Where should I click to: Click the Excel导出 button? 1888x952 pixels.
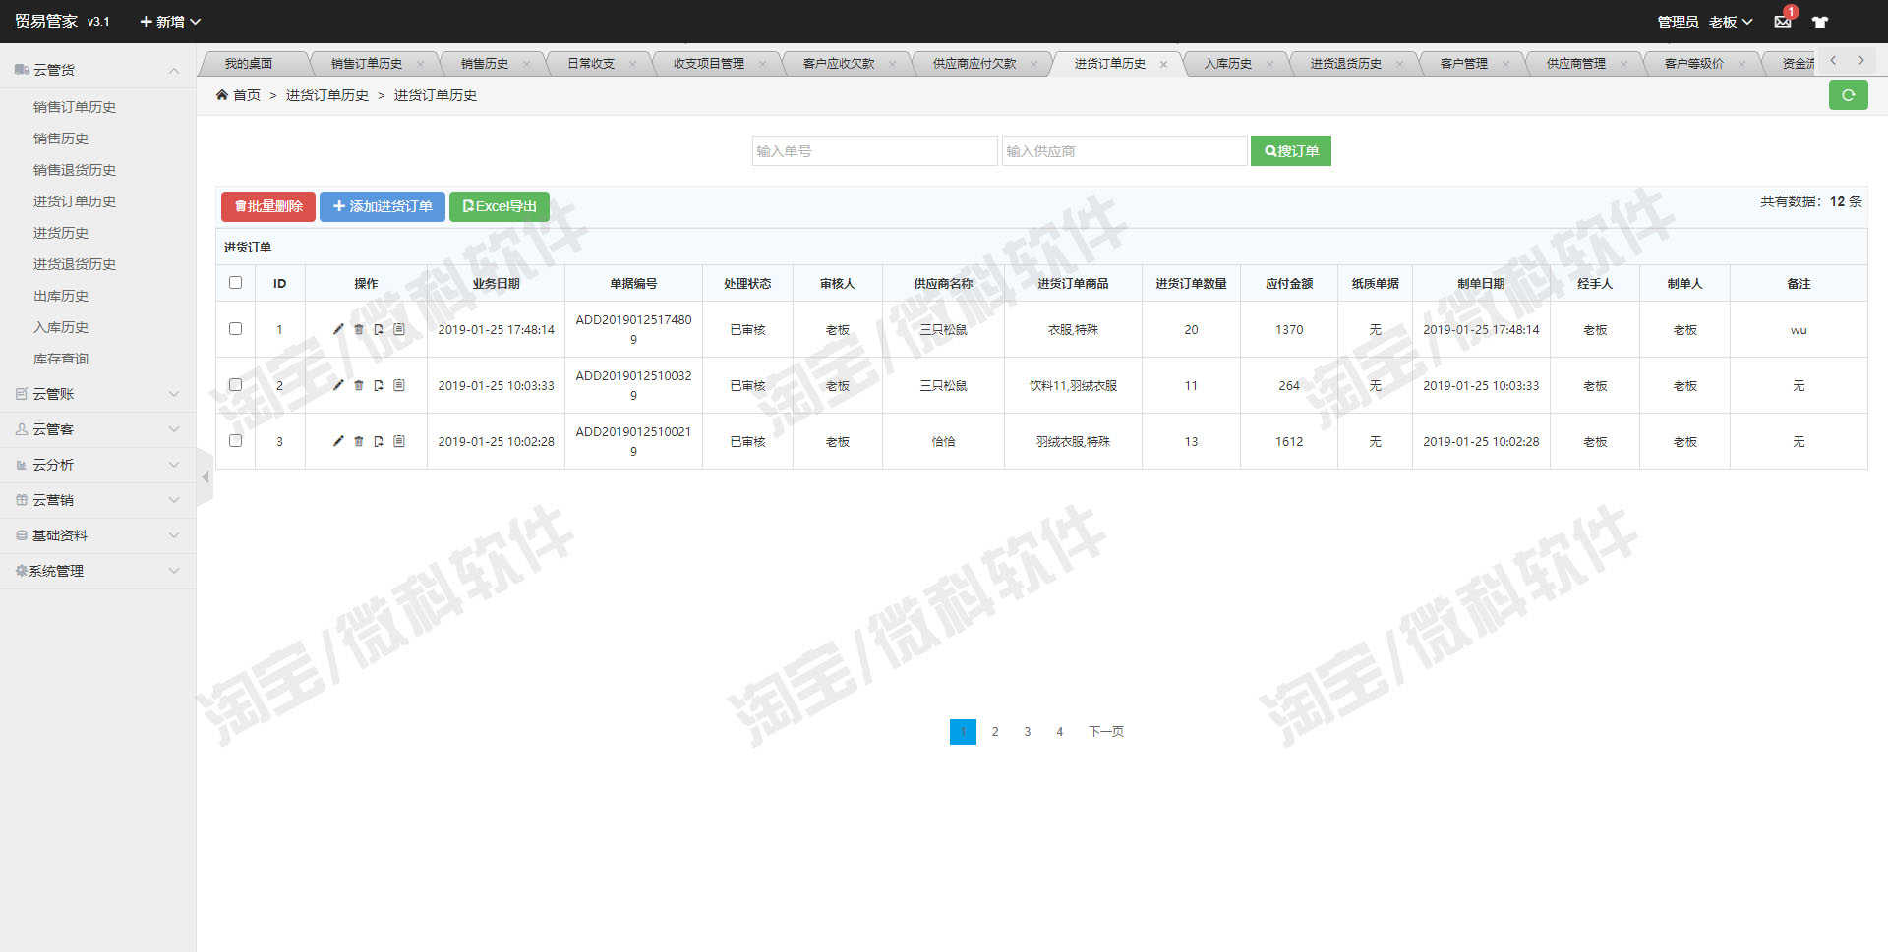pyautogui.click(x=500, y=206)
